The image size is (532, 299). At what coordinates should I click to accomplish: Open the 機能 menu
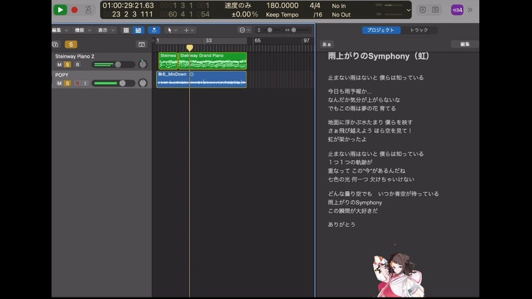point(83,30)
